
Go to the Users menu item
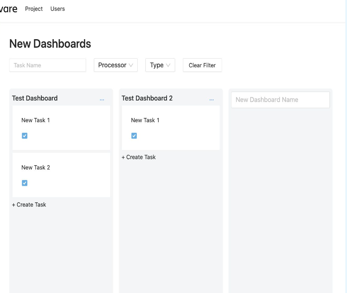point(58,9)
